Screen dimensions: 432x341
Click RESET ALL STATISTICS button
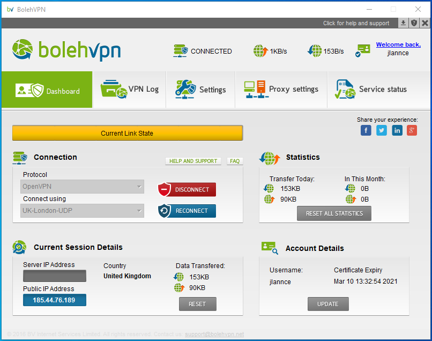point(334,213)
